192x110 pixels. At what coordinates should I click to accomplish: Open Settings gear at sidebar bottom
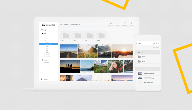point(42,79)
